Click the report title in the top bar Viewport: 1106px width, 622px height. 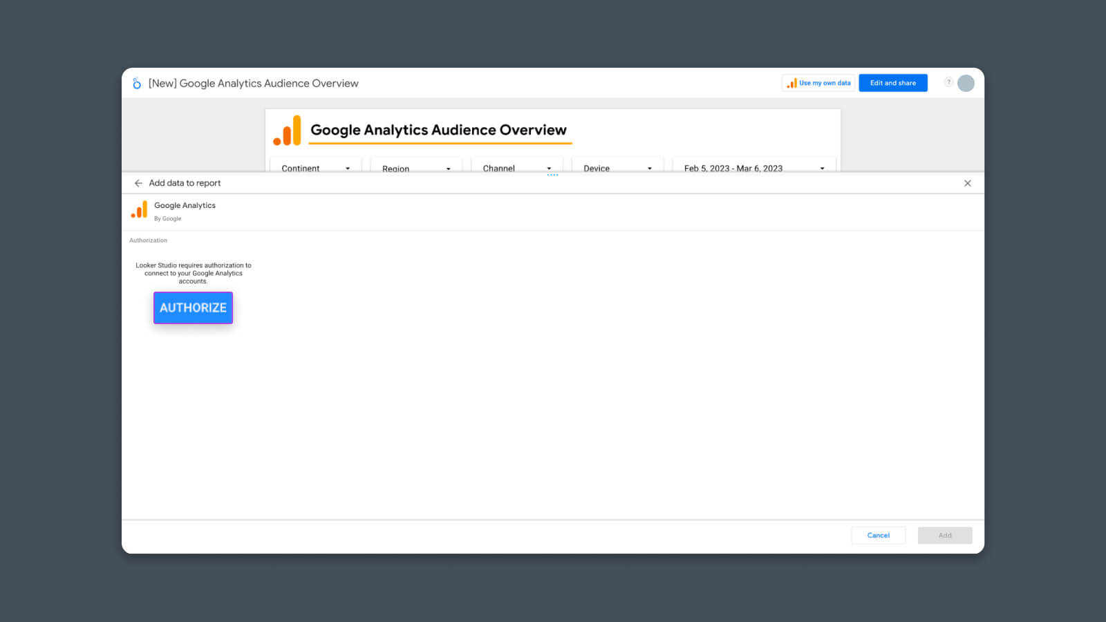(253, 83)
